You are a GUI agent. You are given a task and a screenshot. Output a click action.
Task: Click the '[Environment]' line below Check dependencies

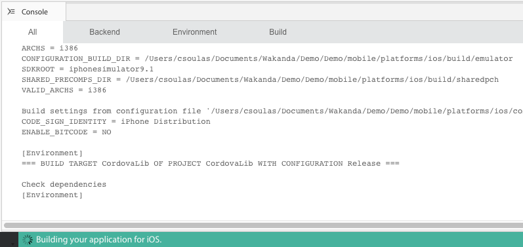pos(52,195)
